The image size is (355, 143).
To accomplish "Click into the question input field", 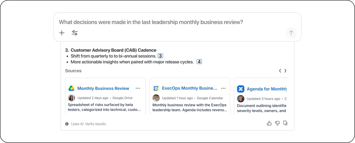I will click(x=163, y=22).
